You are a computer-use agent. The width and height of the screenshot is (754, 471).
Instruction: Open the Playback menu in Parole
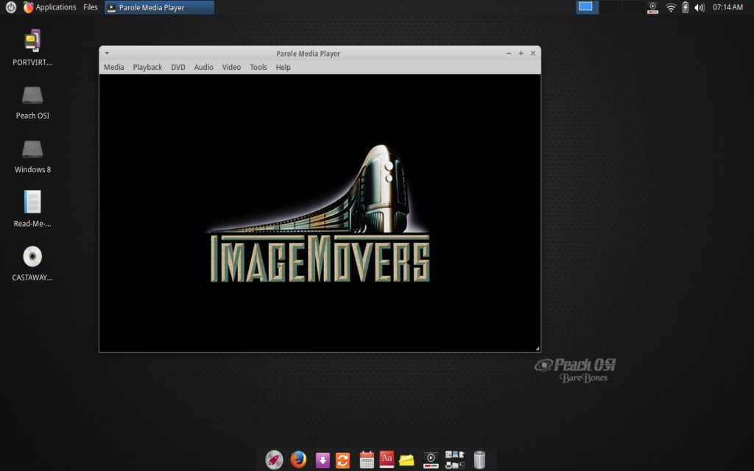(147, 67)
